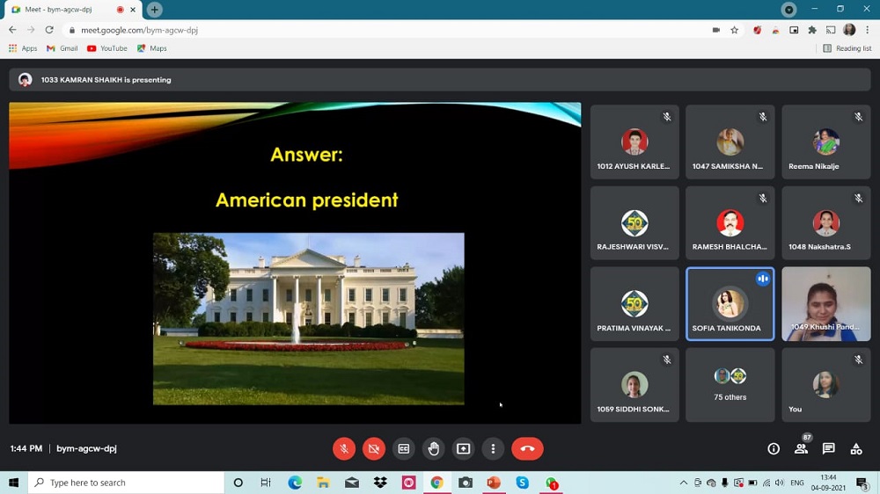Viewport: 880px width, 494px height.
Task: Show meeting details info icon
Action: [x=774, y=448]
